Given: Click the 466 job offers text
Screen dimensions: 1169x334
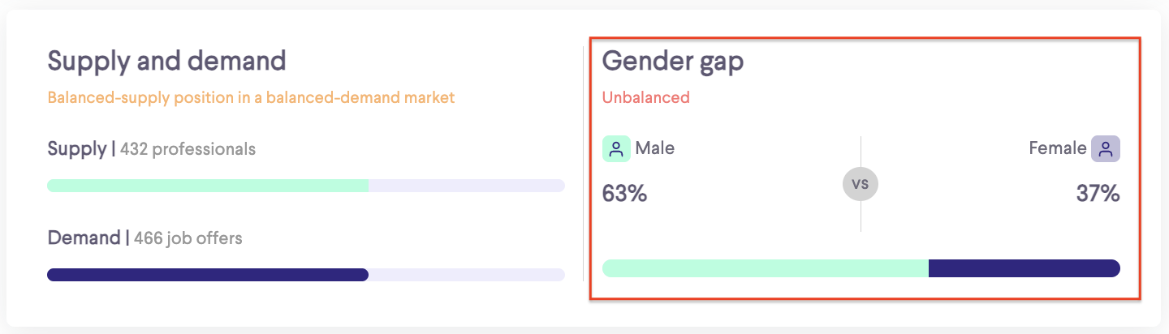Looking at the screenshot, I should point(188,238).
